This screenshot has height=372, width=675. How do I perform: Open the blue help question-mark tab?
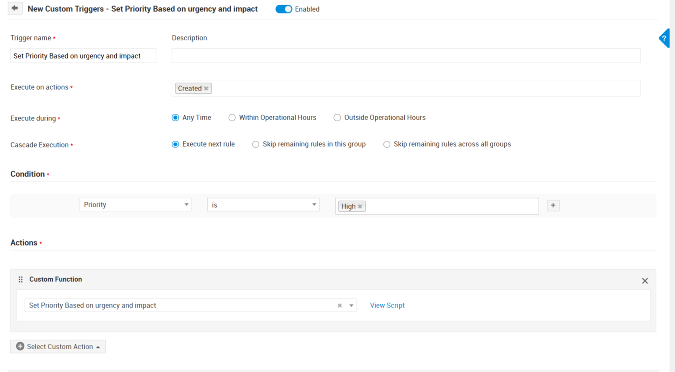664,38
